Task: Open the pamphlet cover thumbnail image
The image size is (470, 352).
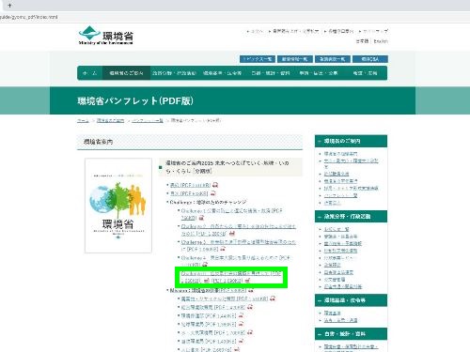Action: coord(118,206)
